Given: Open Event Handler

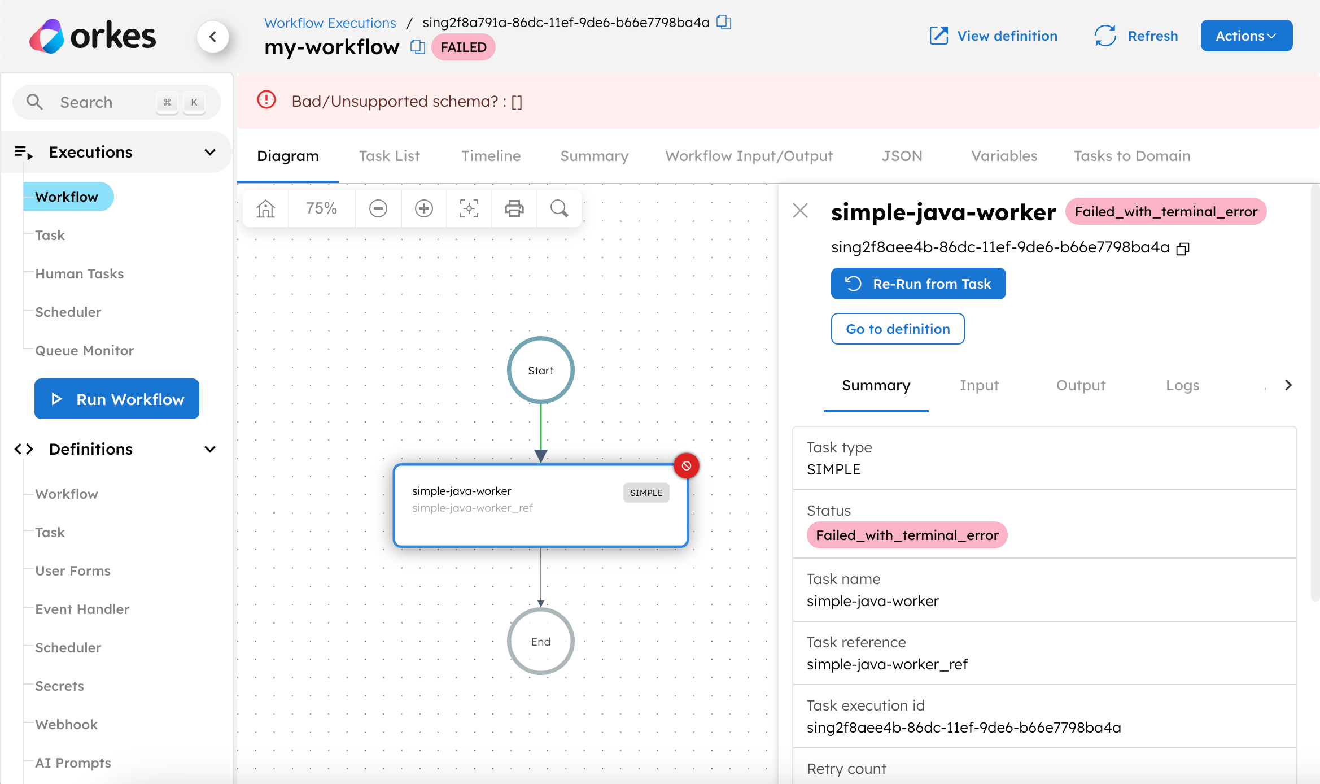Looking at the screenshot, I should 82,609.
